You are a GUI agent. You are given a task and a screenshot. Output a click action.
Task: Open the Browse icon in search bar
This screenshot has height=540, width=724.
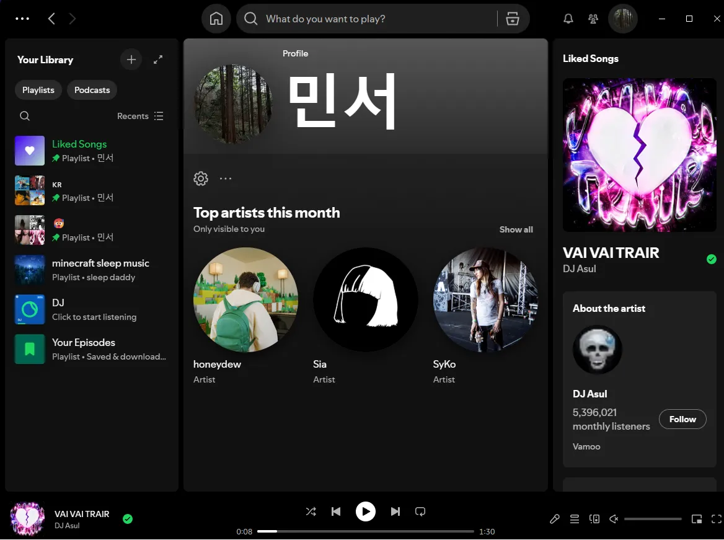coord(513,19)
